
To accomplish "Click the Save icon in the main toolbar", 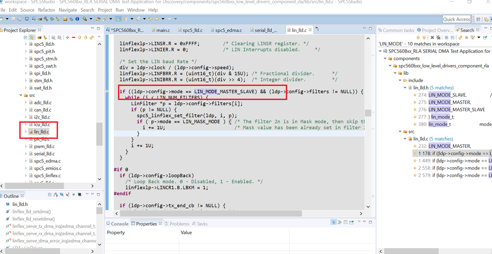I will click(x=13, y=19).
